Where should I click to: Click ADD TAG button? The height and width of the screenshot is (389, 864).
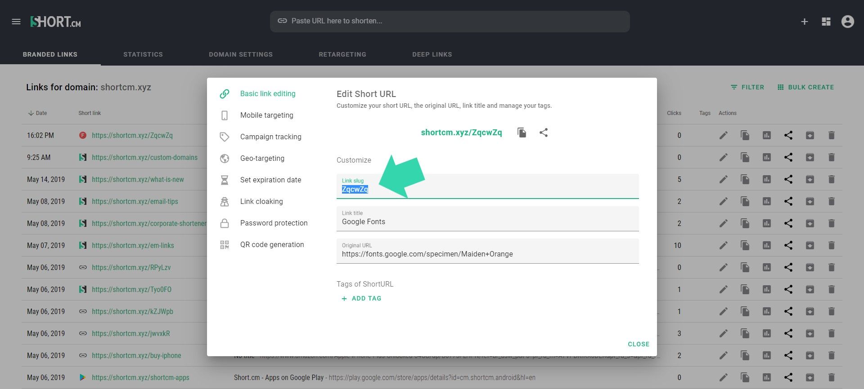(361, 298)
